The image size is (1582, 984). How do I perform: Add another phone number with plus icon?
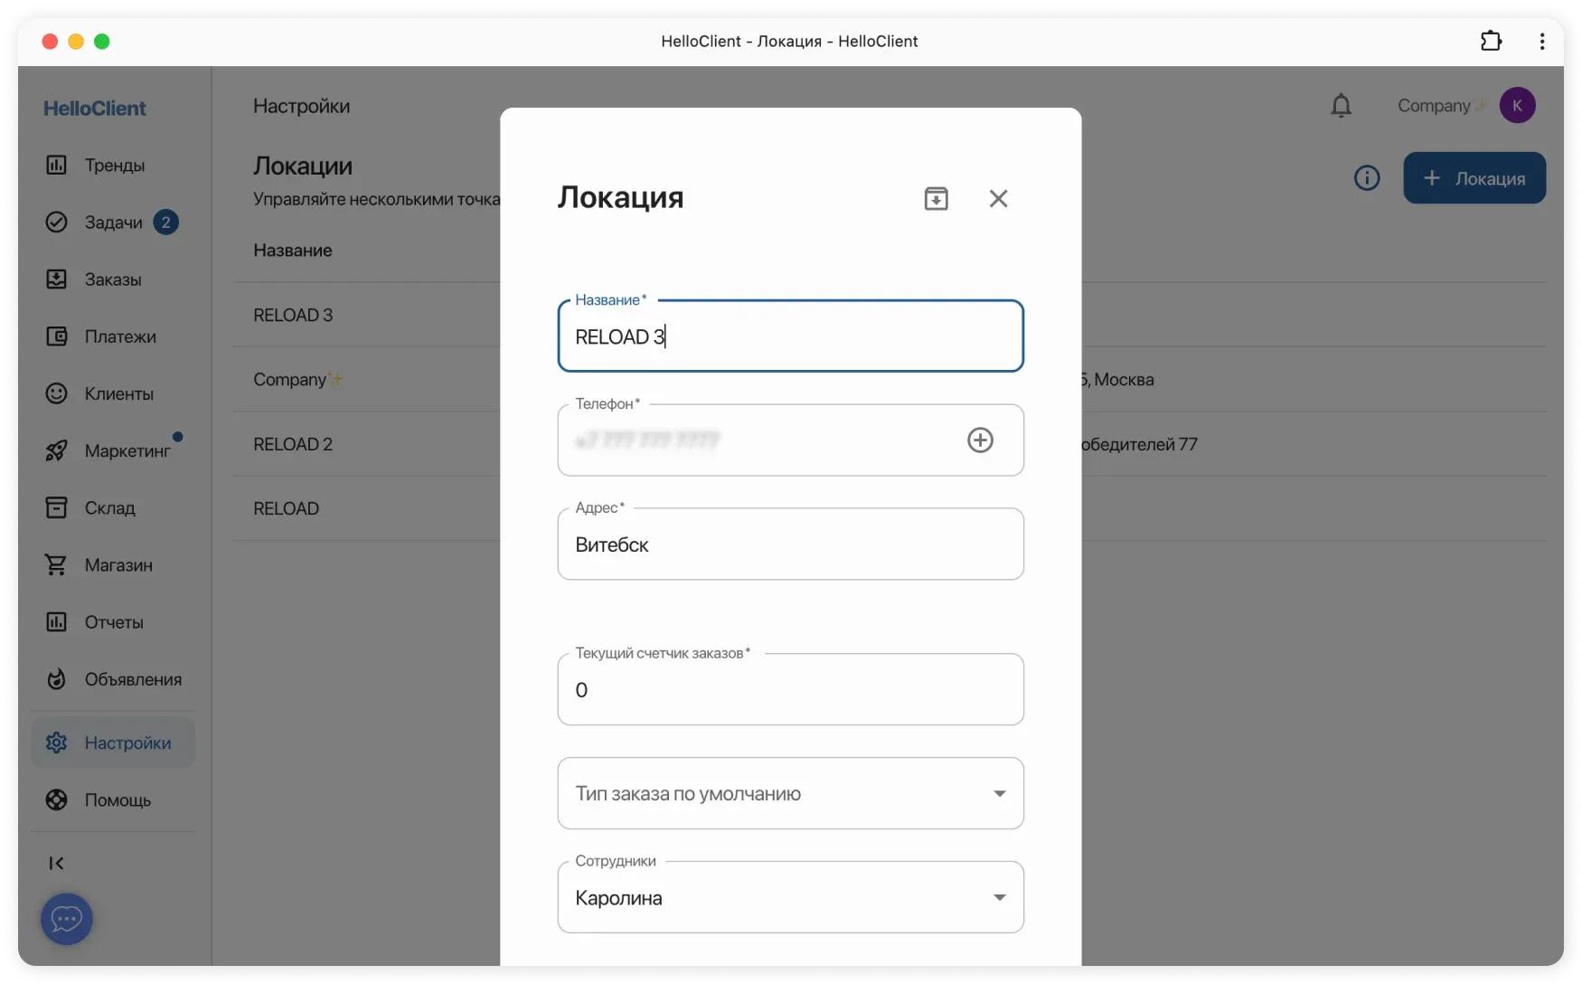980,440
